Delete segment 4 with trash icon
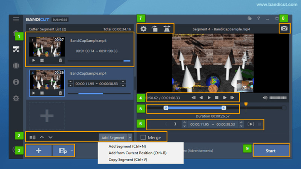 click(x=60, y=93)
